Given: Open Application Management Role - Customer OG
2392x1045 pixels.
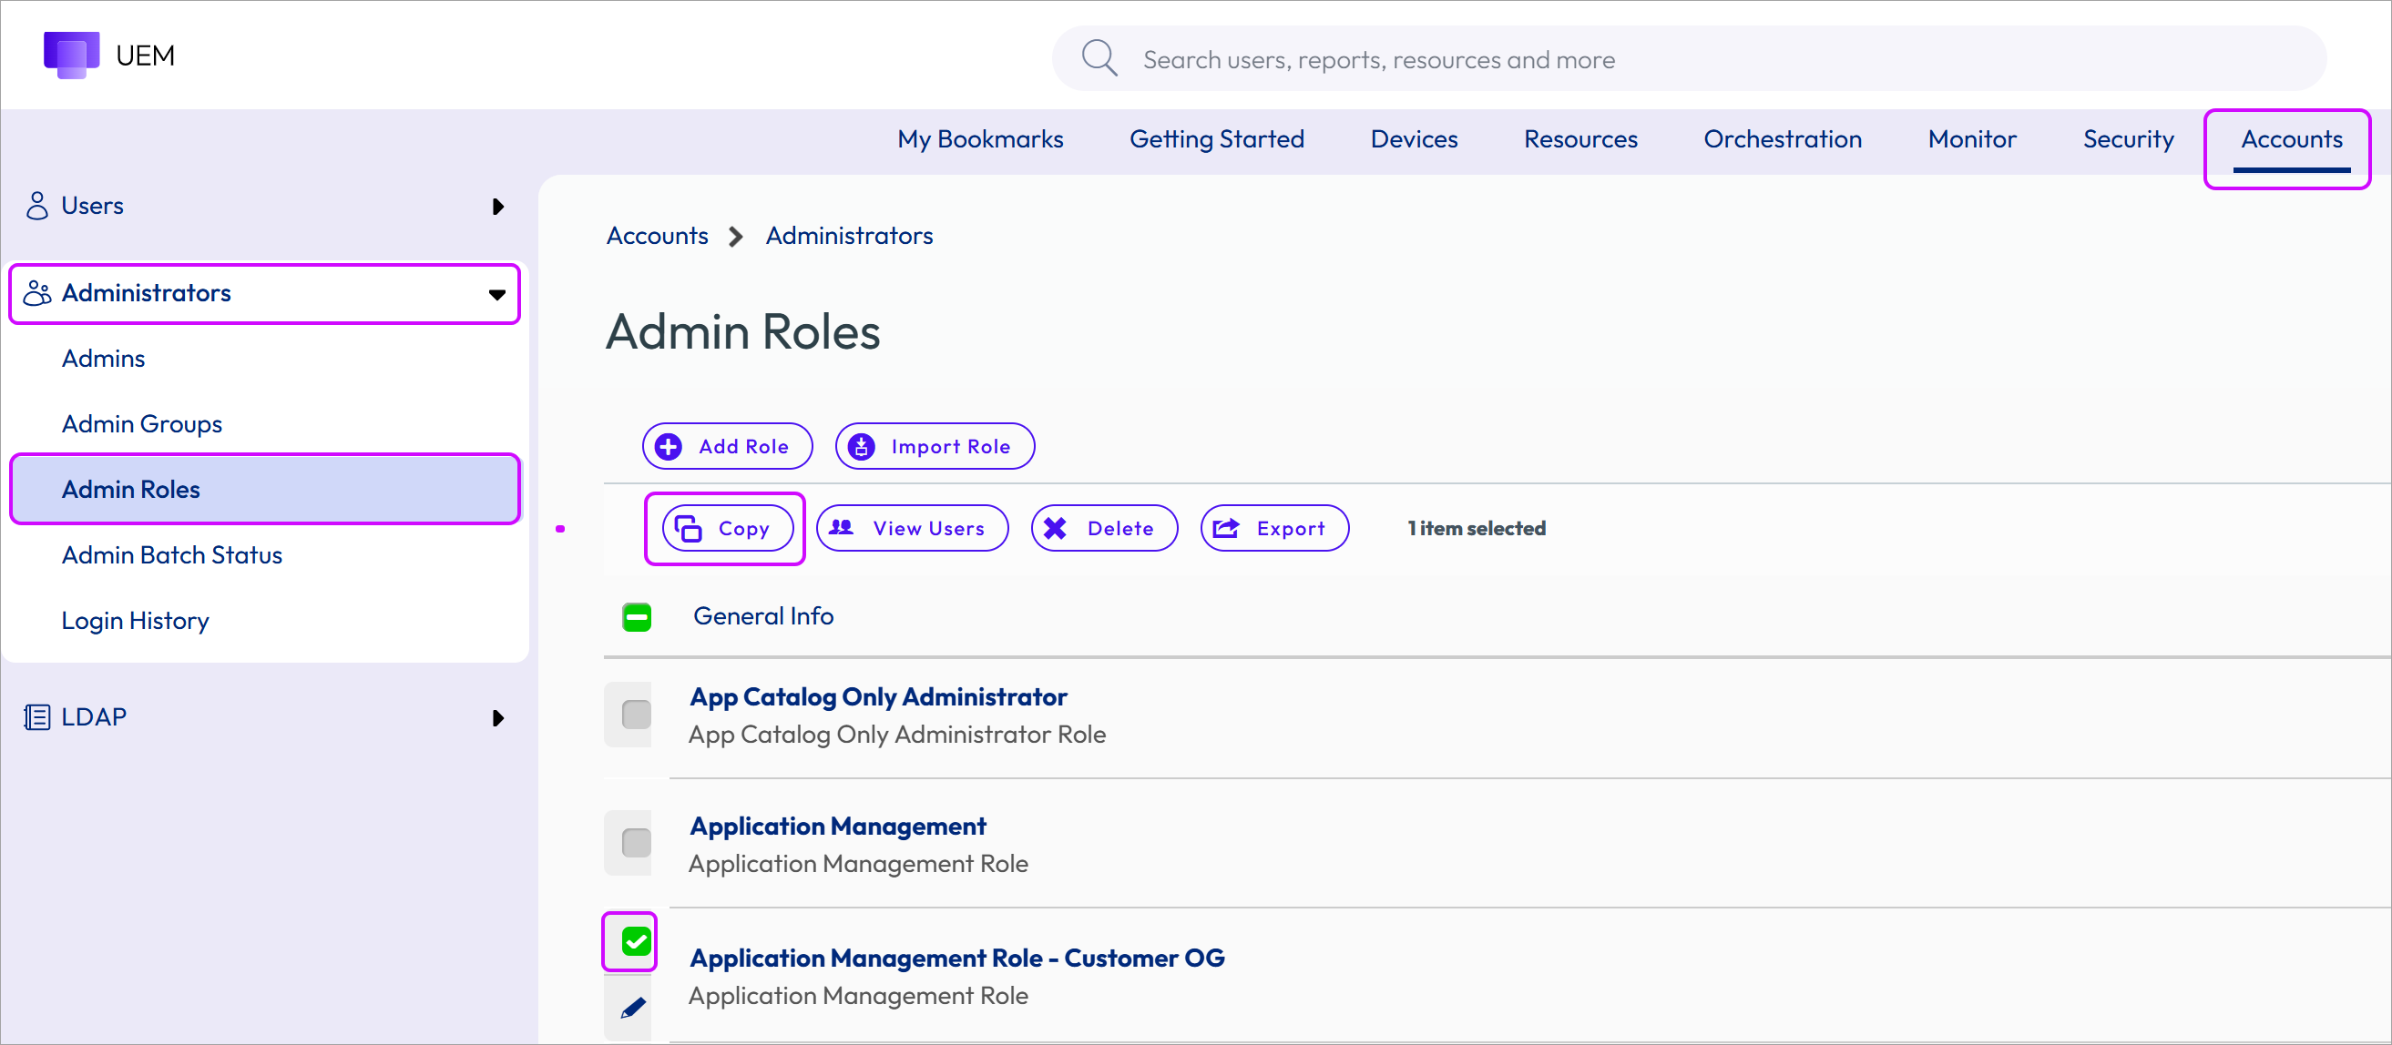Looking at the screenshot, I should point(956,958).
